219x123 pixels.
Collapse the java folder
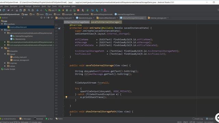click(2, 30)
